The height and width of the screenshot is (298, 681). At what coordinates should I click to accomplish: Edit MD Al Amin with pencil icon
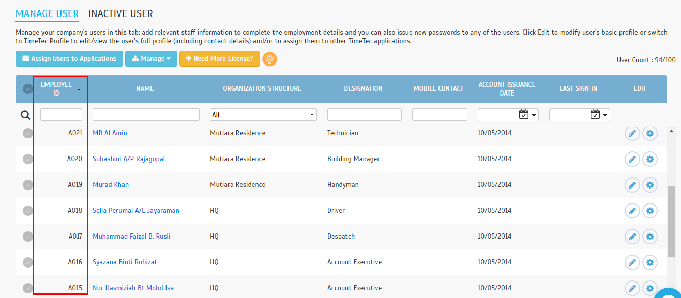coord(632,133)
